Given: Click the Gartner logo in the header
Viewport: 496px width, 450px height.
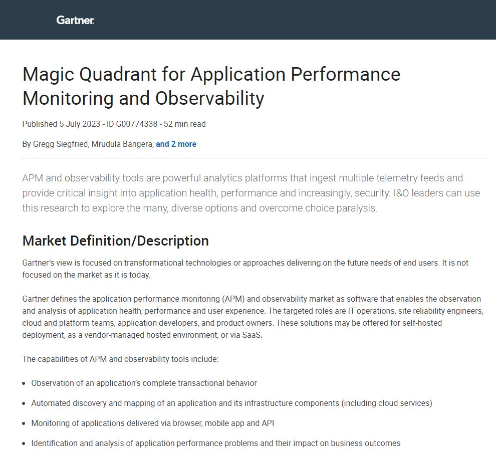Looking at the screenshot, I should [75, 20].
